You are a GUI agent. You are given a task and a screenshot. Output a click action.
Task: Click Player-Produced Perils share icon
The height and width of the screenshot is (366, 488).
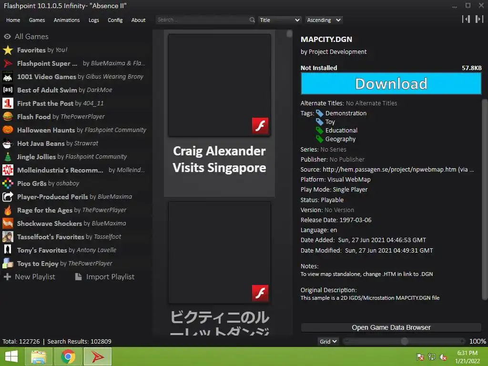coord(8,197)
